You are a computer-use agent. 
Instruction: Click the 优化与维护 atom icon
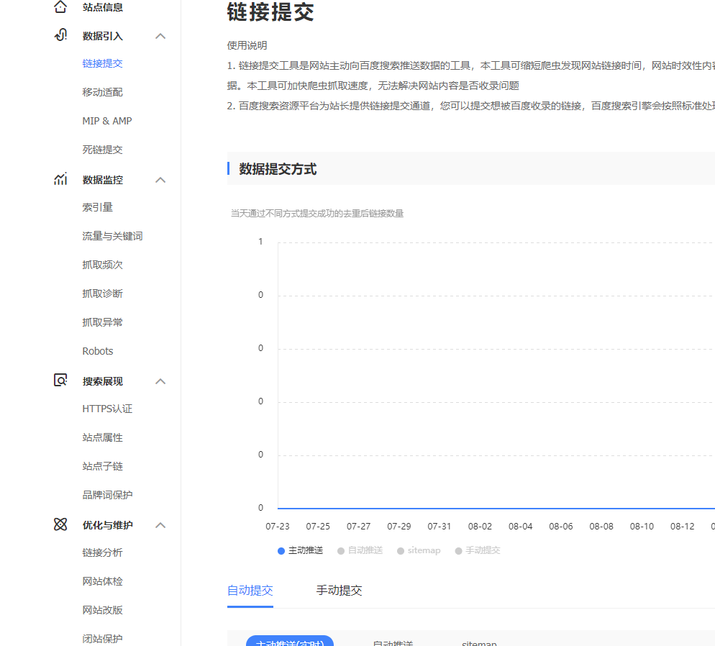click(x=60, y=524)
